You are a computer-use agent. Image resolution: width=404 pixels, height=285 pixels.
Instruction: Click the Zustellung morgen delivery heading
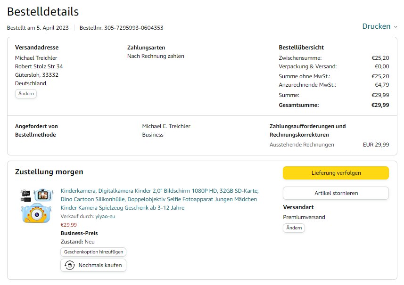49,172
